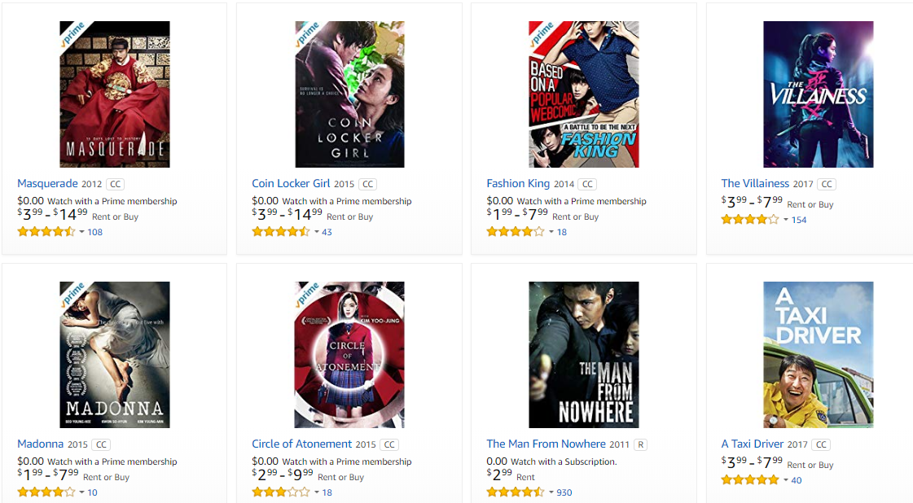Select The Villainess poster thumbnail

click(818, 94)
